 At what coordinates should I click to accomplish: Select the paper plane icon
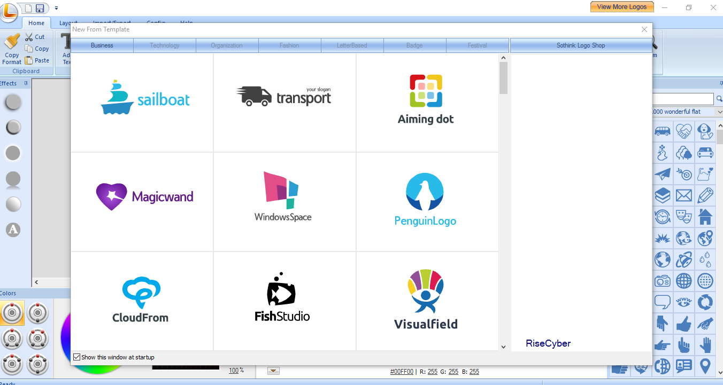(x=663, y=174)
